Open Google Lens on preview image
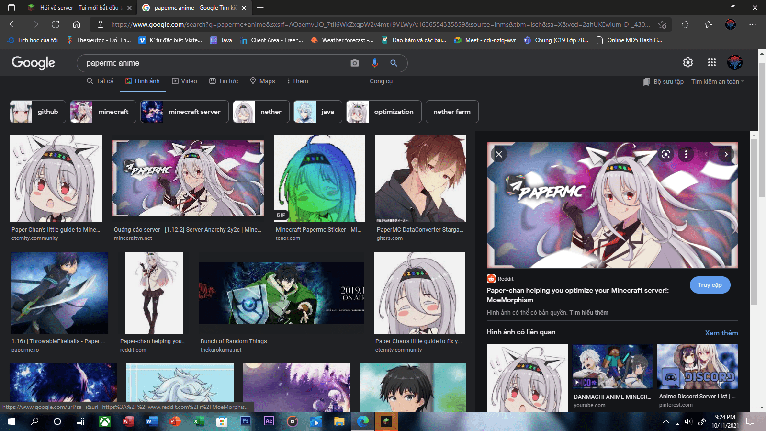 point(665,154)
